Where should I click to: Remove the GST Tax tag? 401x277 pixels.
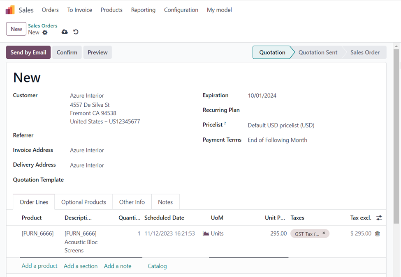coord(324,233)
